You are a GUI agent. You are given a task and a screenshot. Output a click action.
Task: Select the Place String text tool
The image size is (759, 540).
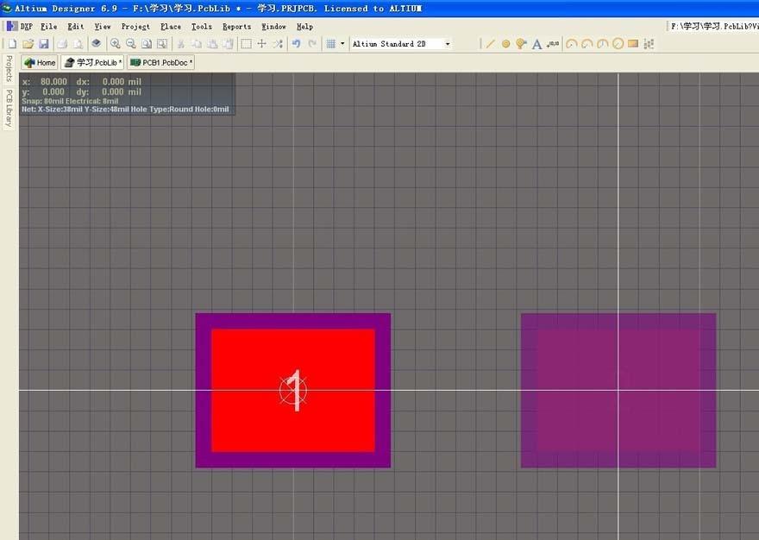point(536,43)
